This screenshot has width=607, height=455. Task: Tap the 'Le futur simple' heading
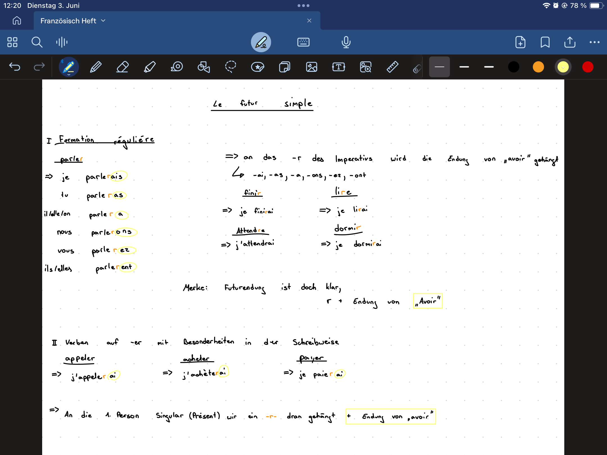pyautogui.click(x=262, y=104)
